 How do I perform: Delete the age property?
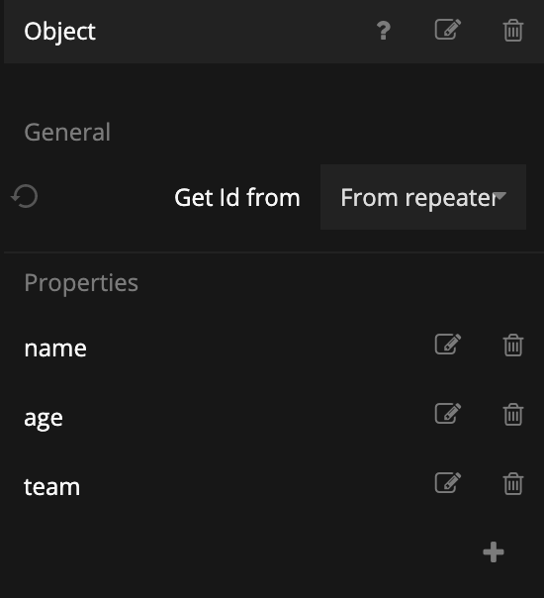pos(513,414)
